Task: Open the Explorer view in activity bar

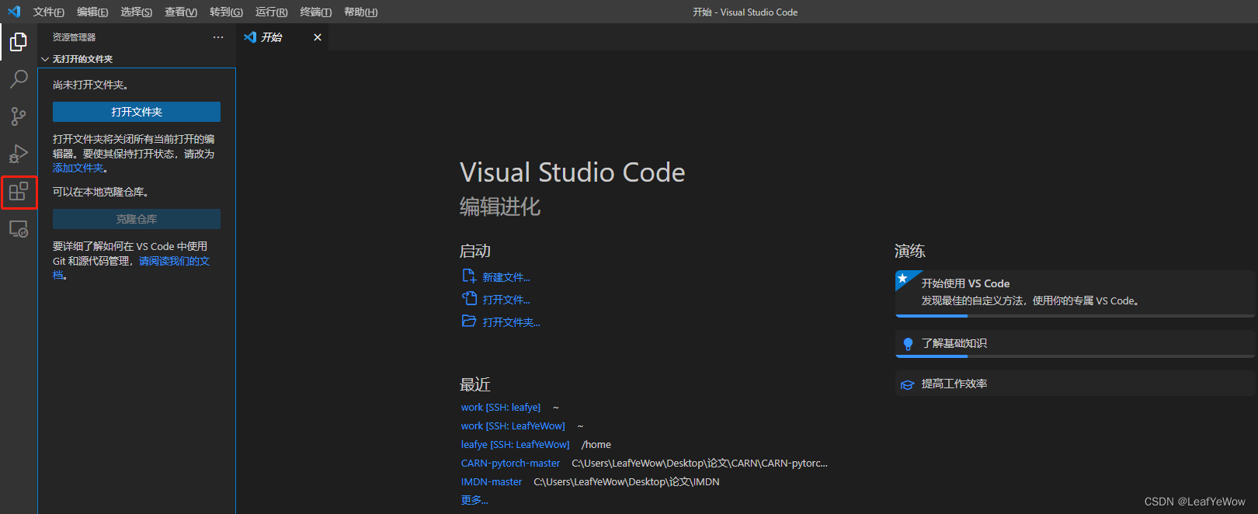Action: pos(19,42)
